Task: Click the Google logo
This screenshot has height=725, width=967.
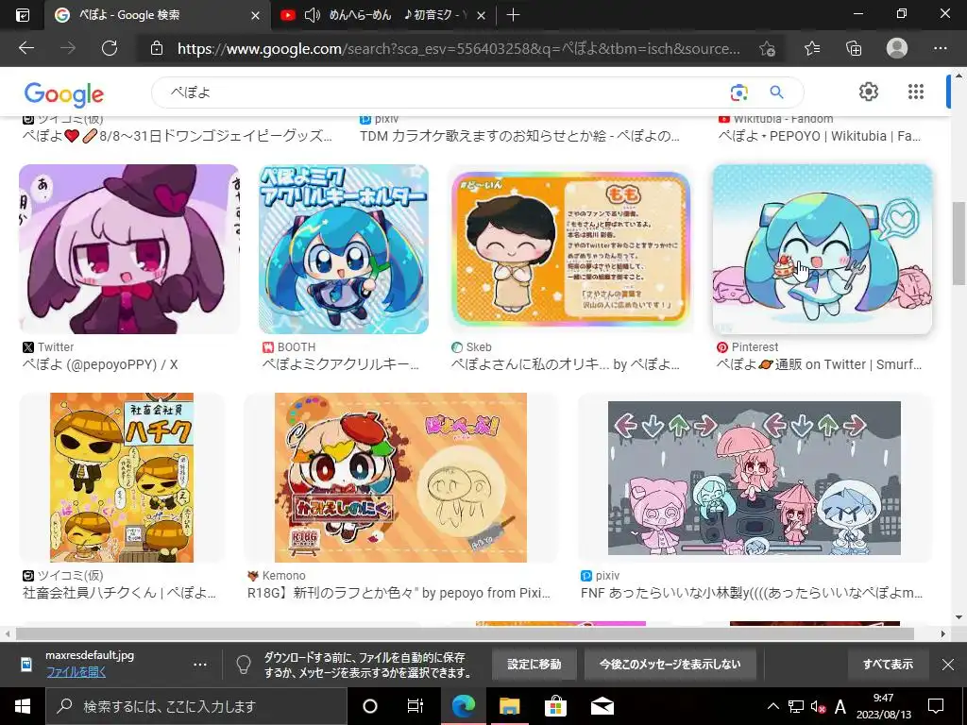Action: 64,94
